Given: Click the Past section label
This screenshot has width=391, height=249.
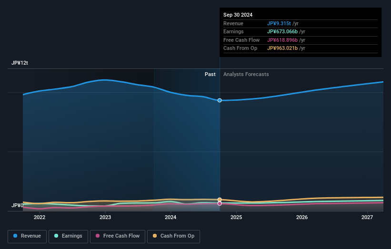Looking at the screenshot, I should pos(210,75).
